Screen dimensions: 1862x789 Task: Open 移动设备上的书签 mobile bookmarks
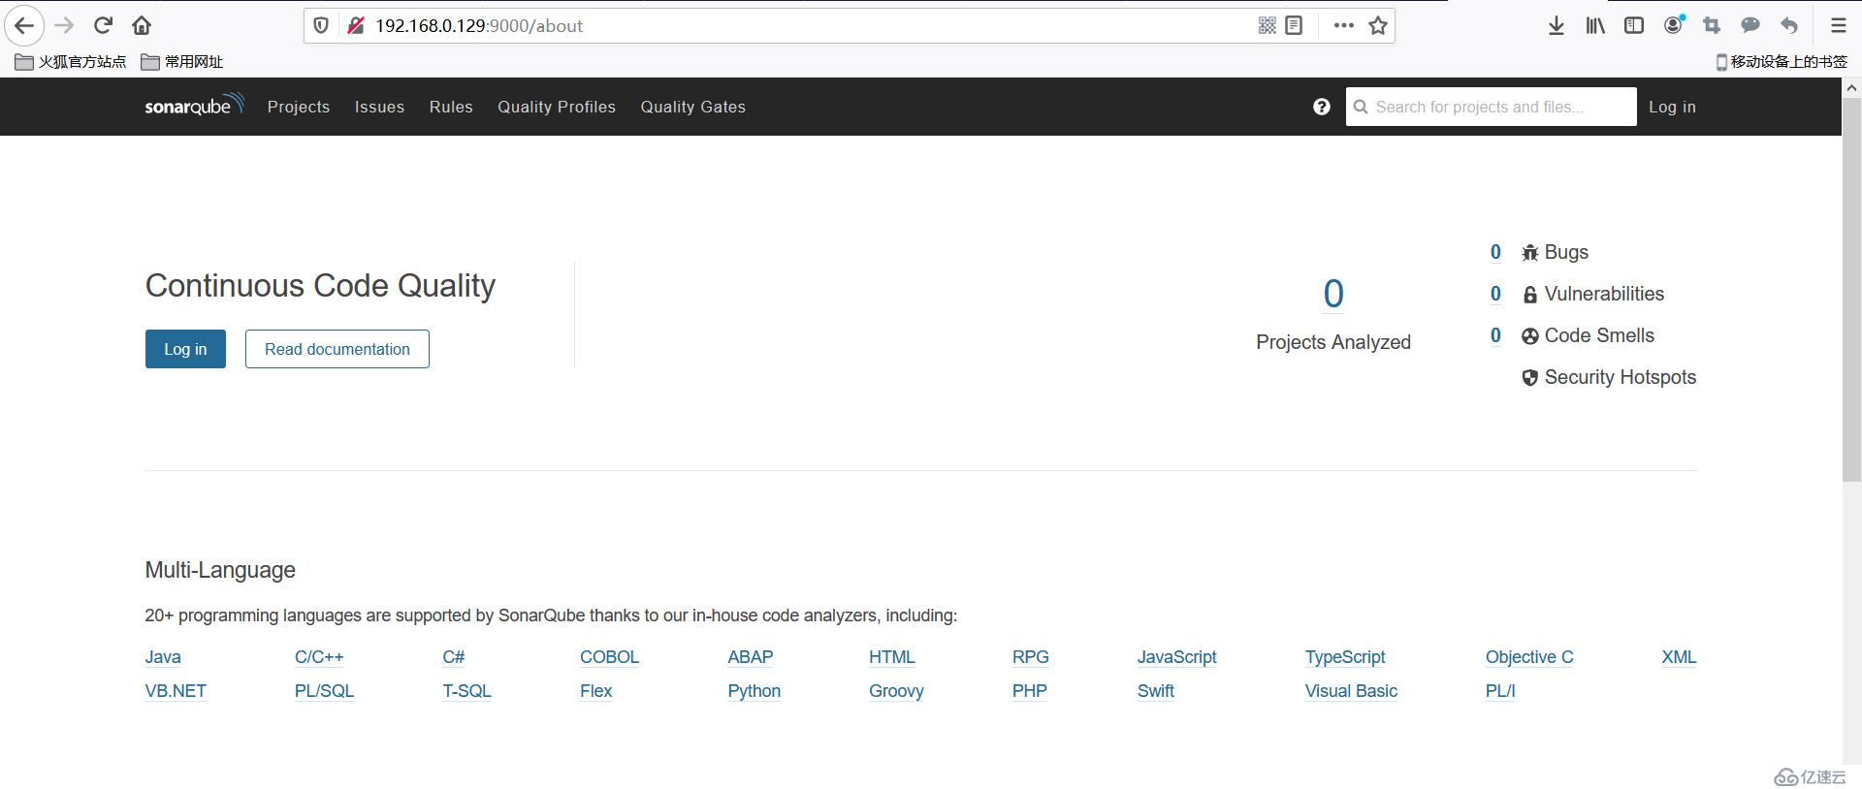(1782, 61)
